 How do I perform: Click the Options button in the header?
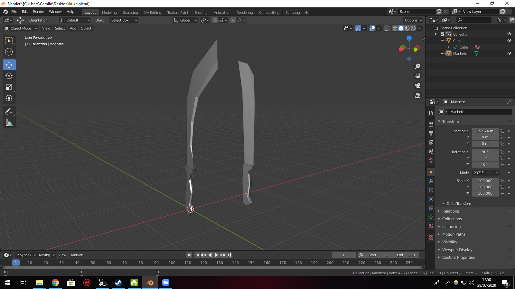(x=413, y=20)
